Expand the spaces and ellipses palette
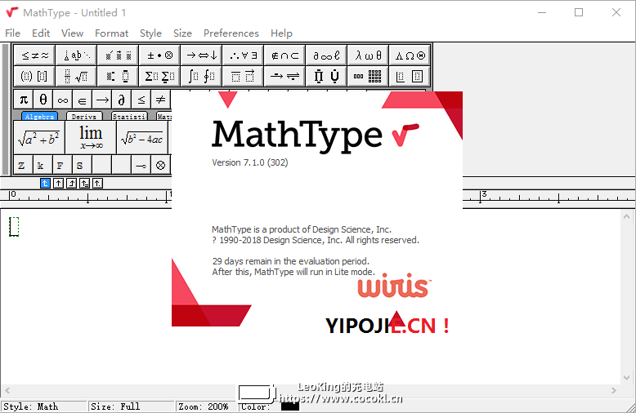 [76, 56]
